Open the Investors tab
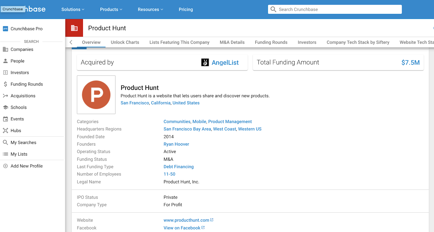Image resolution: width=434 pixels, height=232 pixels. pyautogui.click(x=307, y=42)
